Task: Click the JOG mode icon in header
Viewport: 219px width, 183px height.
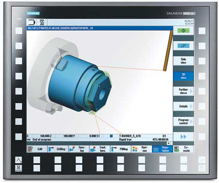Action: [x=42, y=22]
